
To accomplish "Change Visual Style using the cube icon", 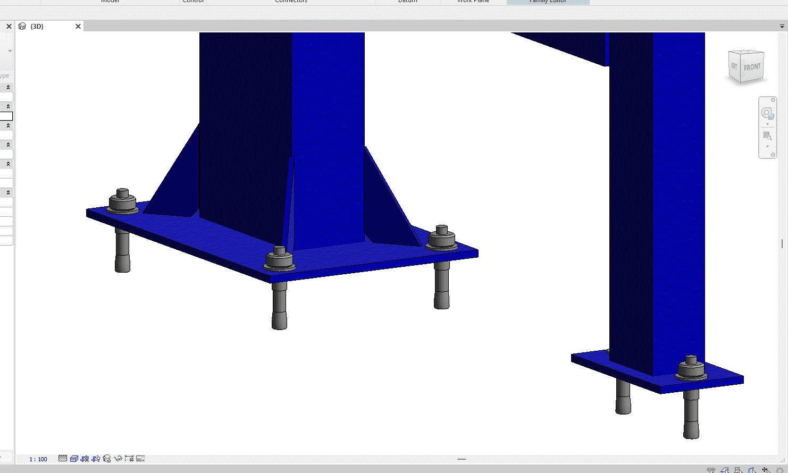I will click(x=74, y=459).
